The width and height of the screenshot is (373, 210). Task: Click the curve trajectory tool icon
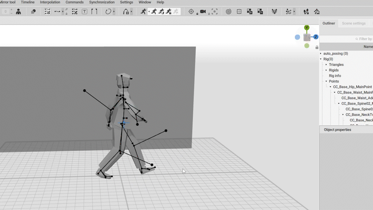click(x=57, y=11)
